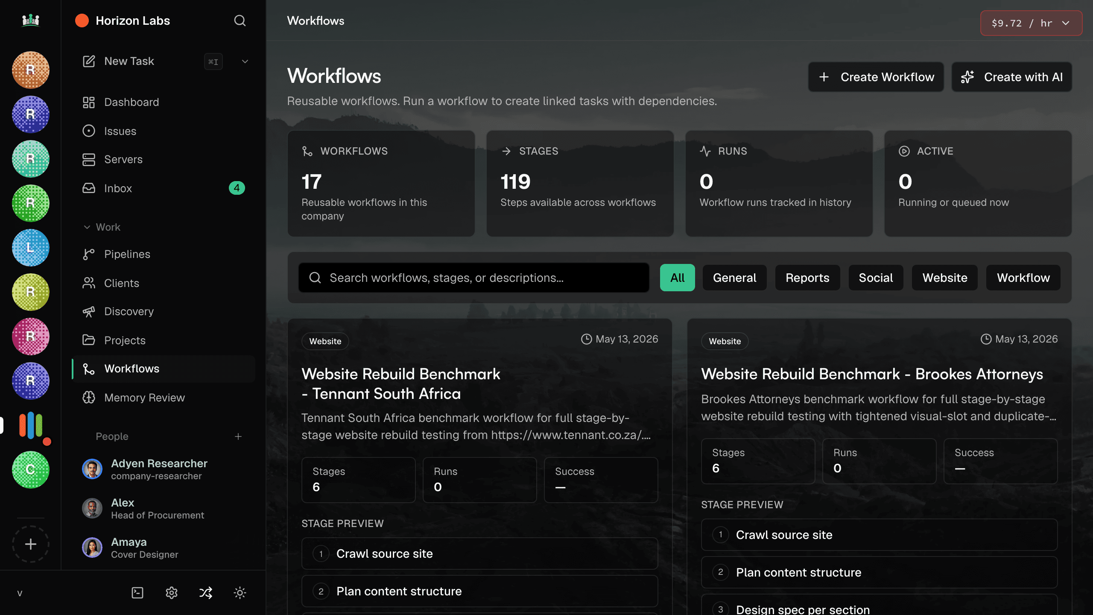
Task: Select Plan content structure in Brookes card
Action: (x=879, y=572)
